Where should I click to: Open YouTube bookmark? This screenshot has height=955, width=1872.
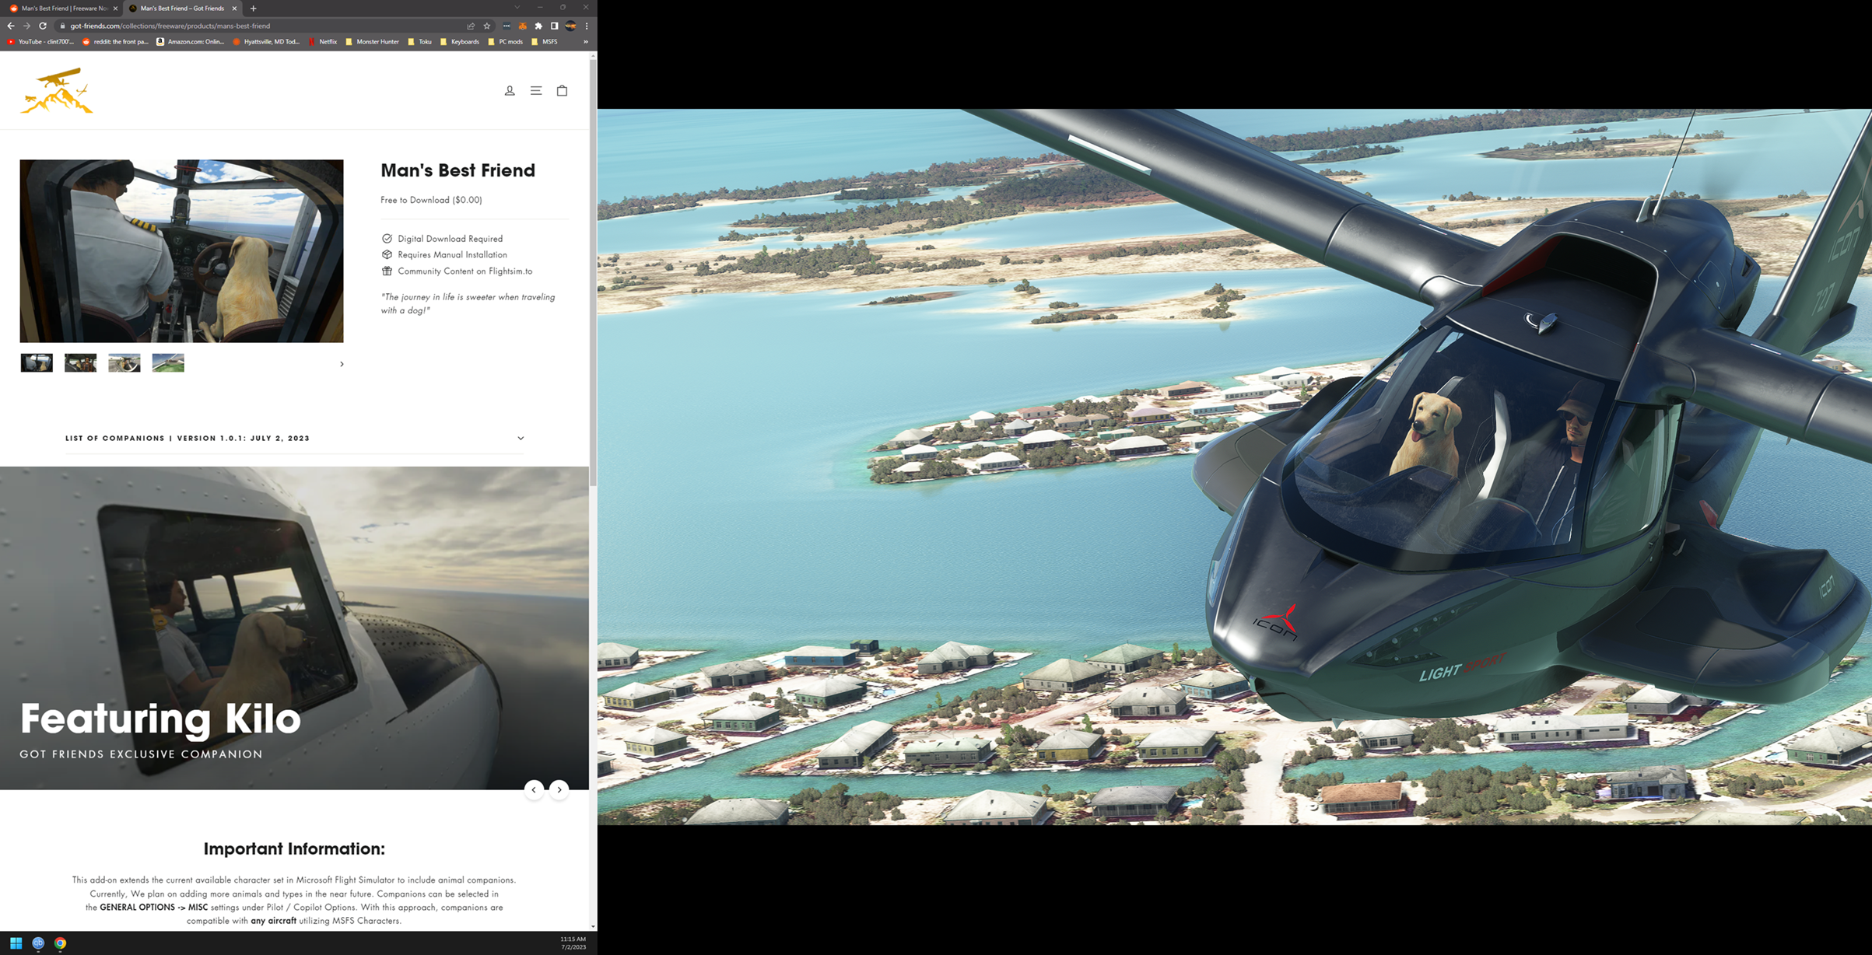coord(40,42)
